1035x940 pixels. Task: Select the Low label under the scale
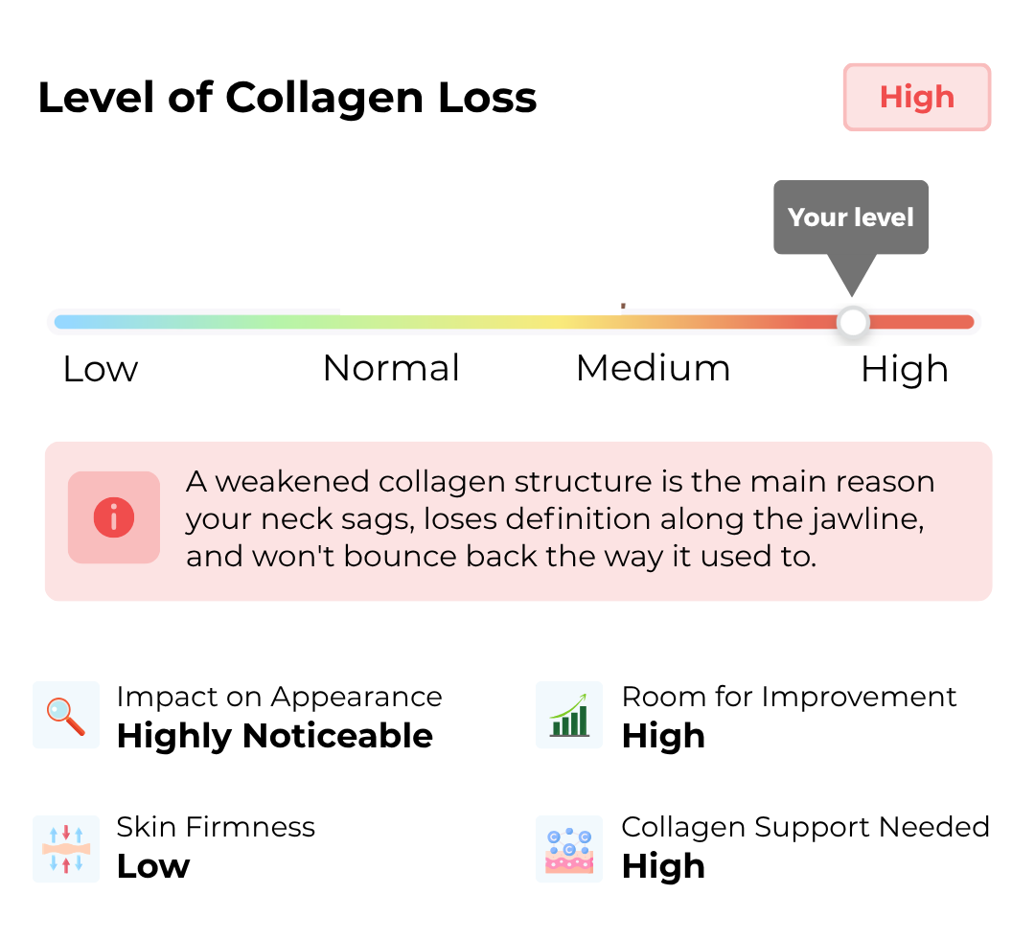click(101, 368)
